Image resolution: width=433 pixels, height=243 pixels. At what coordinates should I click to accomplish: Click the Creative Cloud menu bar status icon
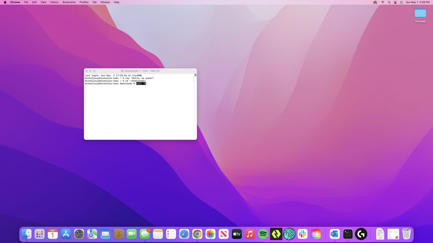pos(375,2)
